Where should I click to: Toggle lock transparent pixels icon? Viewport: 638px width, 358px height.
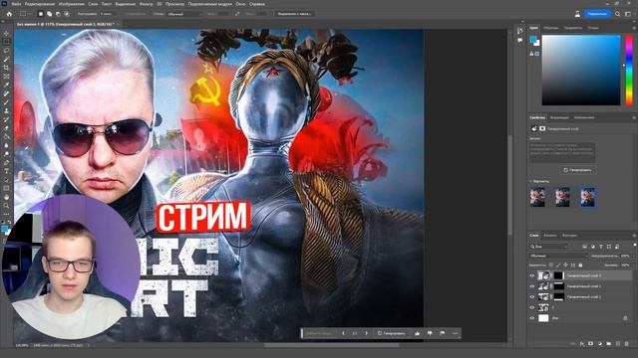pos(551,266)
